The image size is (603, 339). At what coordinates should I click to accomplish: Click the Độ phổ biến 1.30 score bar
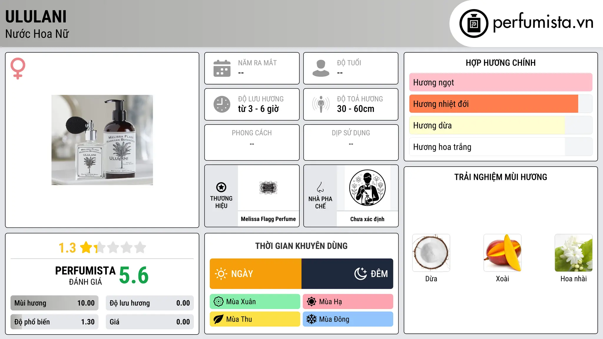[x=54, y=322]
